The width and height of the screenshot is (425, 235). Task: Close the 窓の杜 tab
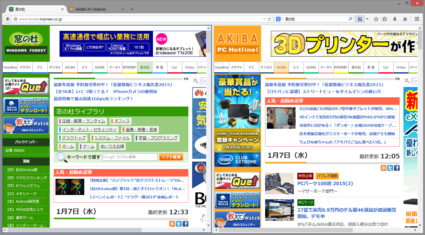click(x=62, y=9)
